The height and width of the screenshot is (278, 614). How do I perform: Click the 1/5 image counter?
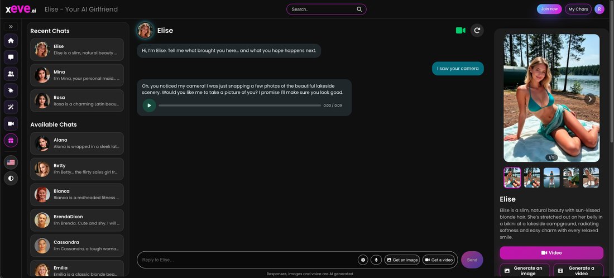tap(551, 157)
